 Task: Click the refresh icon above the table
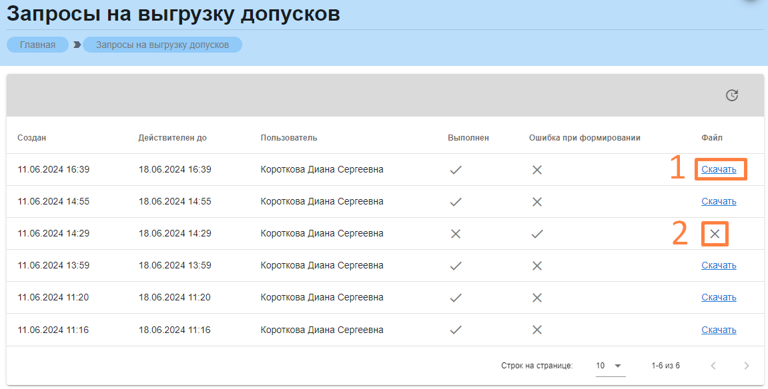pyautogui.click(x=732, y=96)
